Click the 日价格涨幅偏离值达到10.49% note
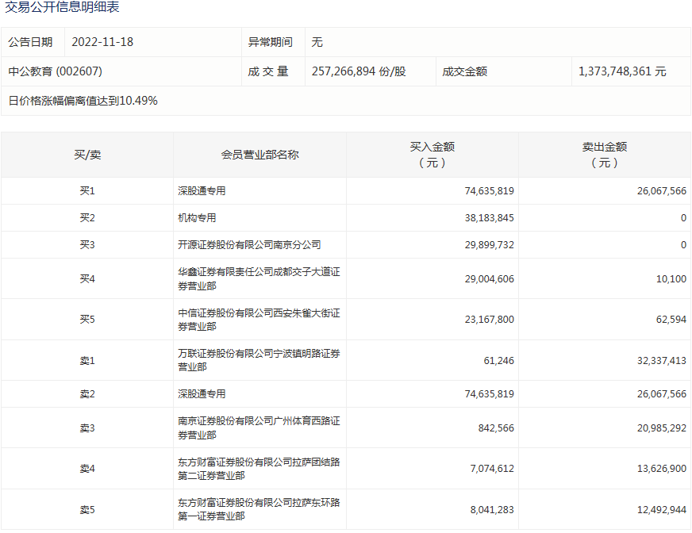The width and height of the screenshot is (692, 533). [83, 101]
